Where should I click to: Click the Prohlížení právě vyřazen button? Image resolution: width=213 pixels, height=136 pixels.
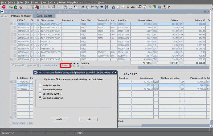22,123
